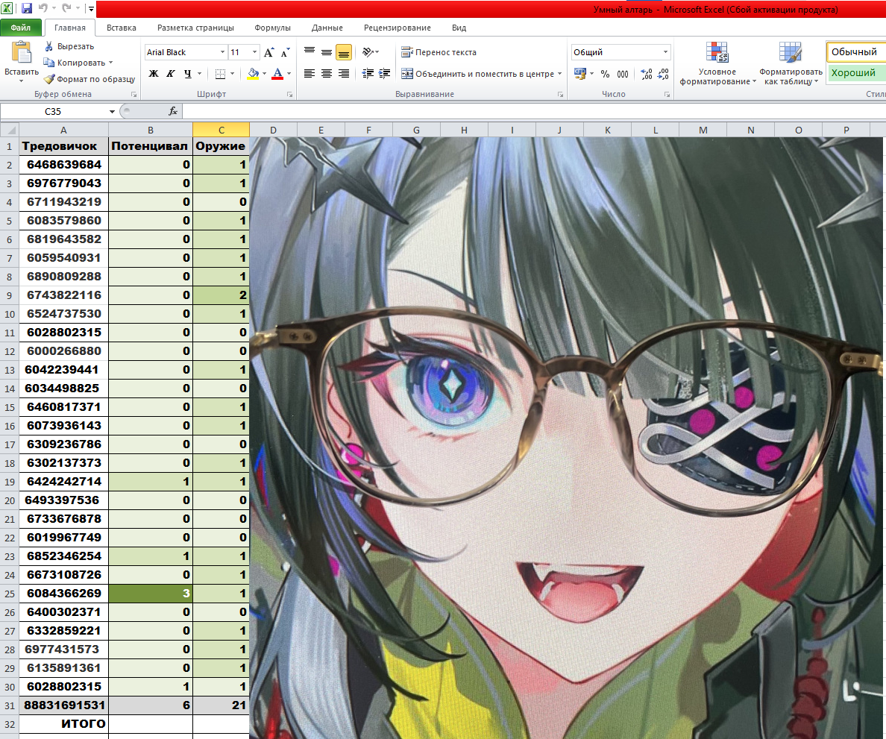The width and height of the screenshot is (886, 739).
Task: Open the font name dropdown Arial Black
Action: [222, 52]
